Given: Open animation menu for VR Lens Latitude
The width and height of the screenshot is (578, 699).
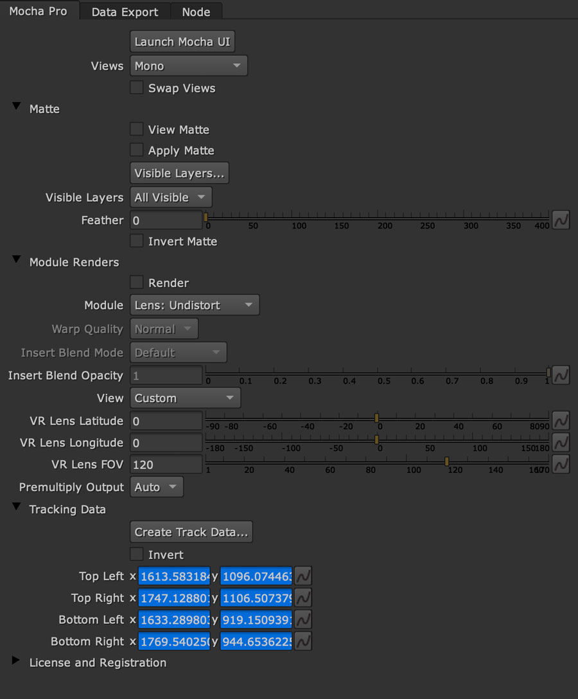Looking at the screenshot, I should 561,420.
